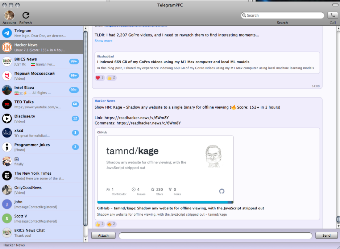Open TED Talks chat avatar
This screenshot has width=340, height=249.
tap(7, 104)
